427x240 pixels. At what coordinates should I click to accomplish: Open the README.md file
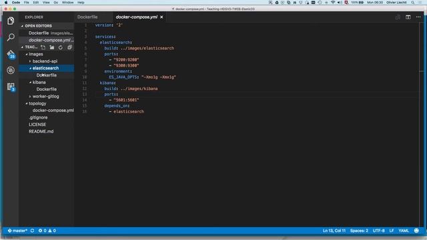click(41, 131)
